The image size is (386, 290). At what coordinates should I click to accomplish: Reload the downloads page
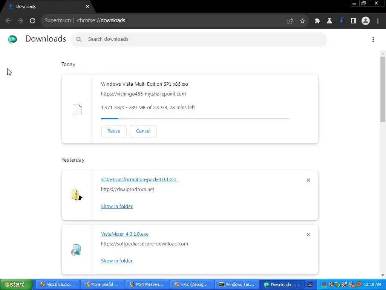32,21
